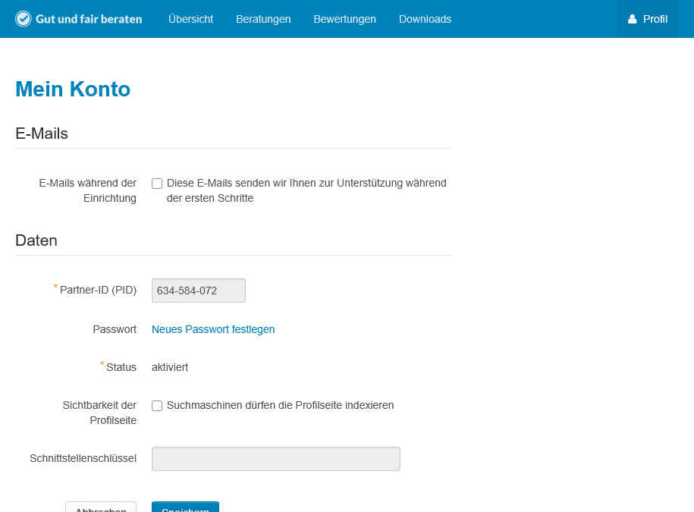Click the 'Suchmaschinen dürfen die Profilseite indexieren' label
Image resolution: width=694 pixels, height=512 pixels.
280,405
